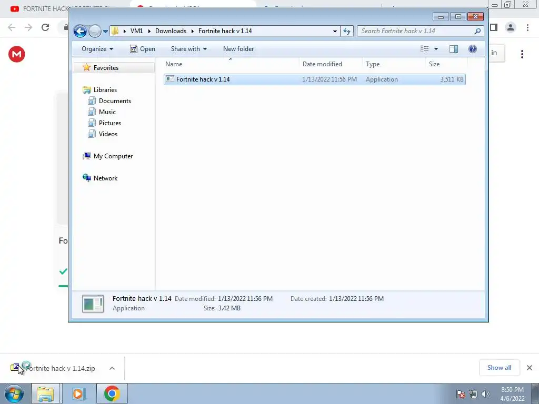Click the volume speaker tray icon
539x404 pixels.
click(x=486, y=394)
